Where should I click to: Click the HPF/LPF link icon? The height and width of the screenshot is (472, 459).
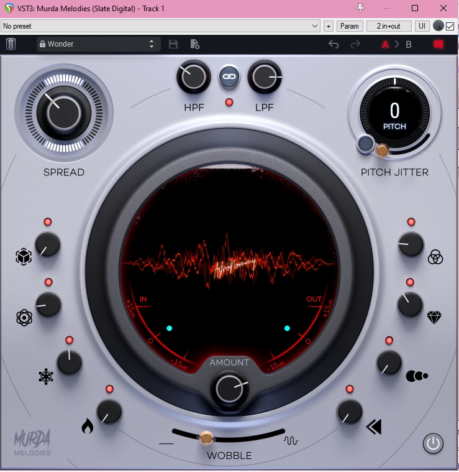(x=229, y=76)
